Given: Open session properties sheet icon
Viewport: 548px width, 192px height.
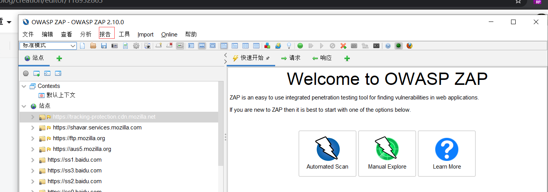Looking at the screenshot, I should tap(125, 46).
